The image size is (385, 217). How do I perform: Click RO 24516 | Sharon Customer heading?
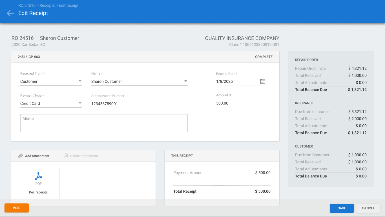(x=45, y=38)
